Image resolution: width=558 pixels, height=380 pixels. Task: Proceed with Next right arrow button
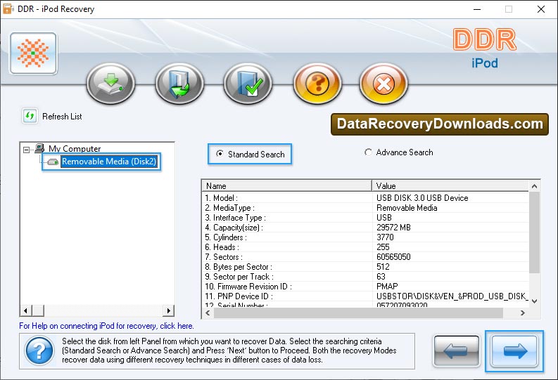pos(514,351)
